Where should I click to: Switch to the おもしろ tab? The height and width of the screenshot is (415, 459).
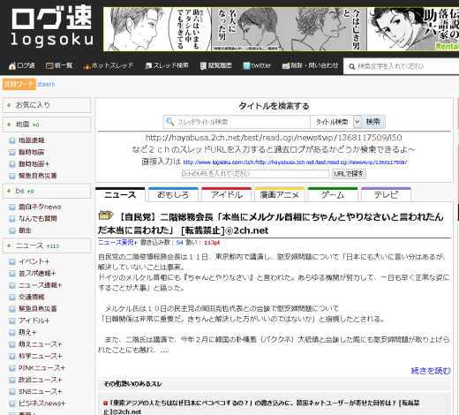[x=173, y=194]
